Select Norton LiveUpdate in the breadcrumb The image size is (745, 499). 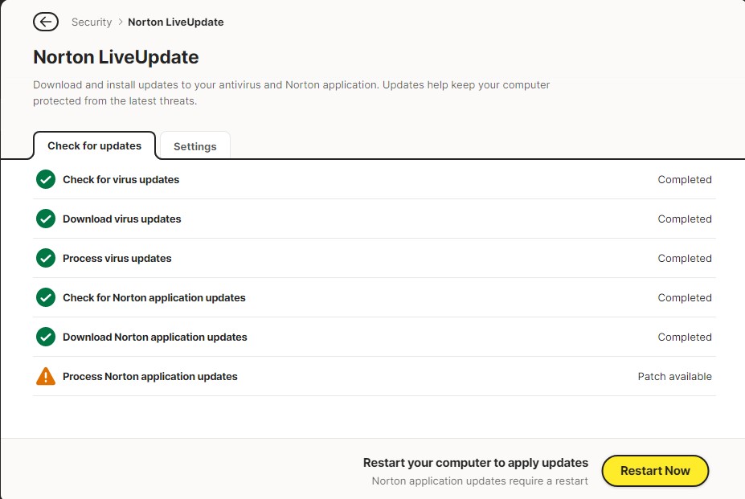[x=176, y=22]
